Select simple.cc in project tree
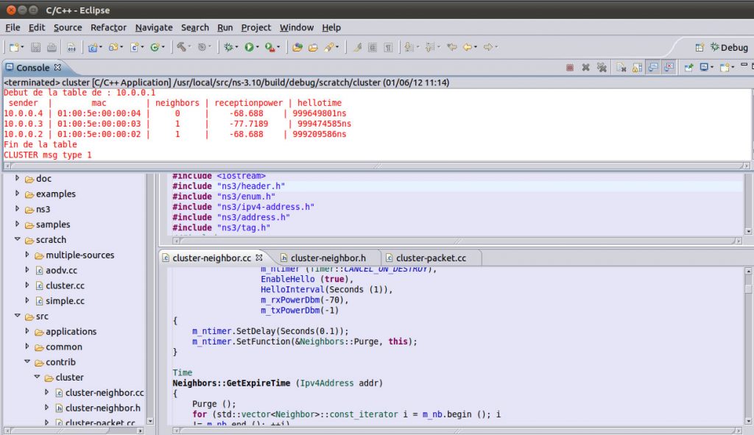 coord(65,301)
